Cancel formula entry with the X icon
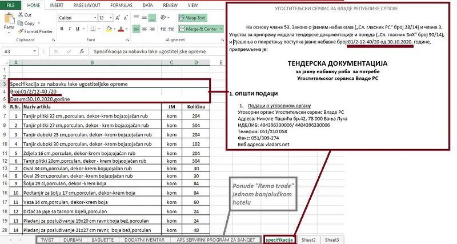The height and width of the screenshot is (244, 457). click(55, 51)
